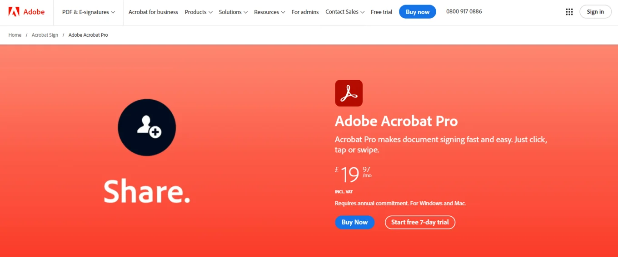Image resolution: width=618 pixels, height=257 pixels.
Task: Click the share add-person circle icon
Action: coord(147,127)
